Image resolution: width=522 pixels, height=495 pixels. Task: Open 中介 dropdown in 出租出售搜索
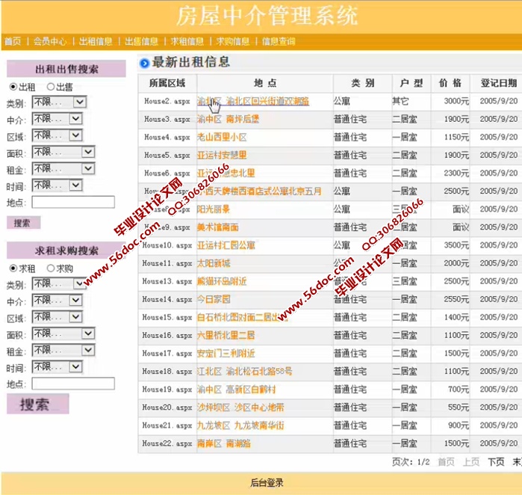(x=58, y=119)
